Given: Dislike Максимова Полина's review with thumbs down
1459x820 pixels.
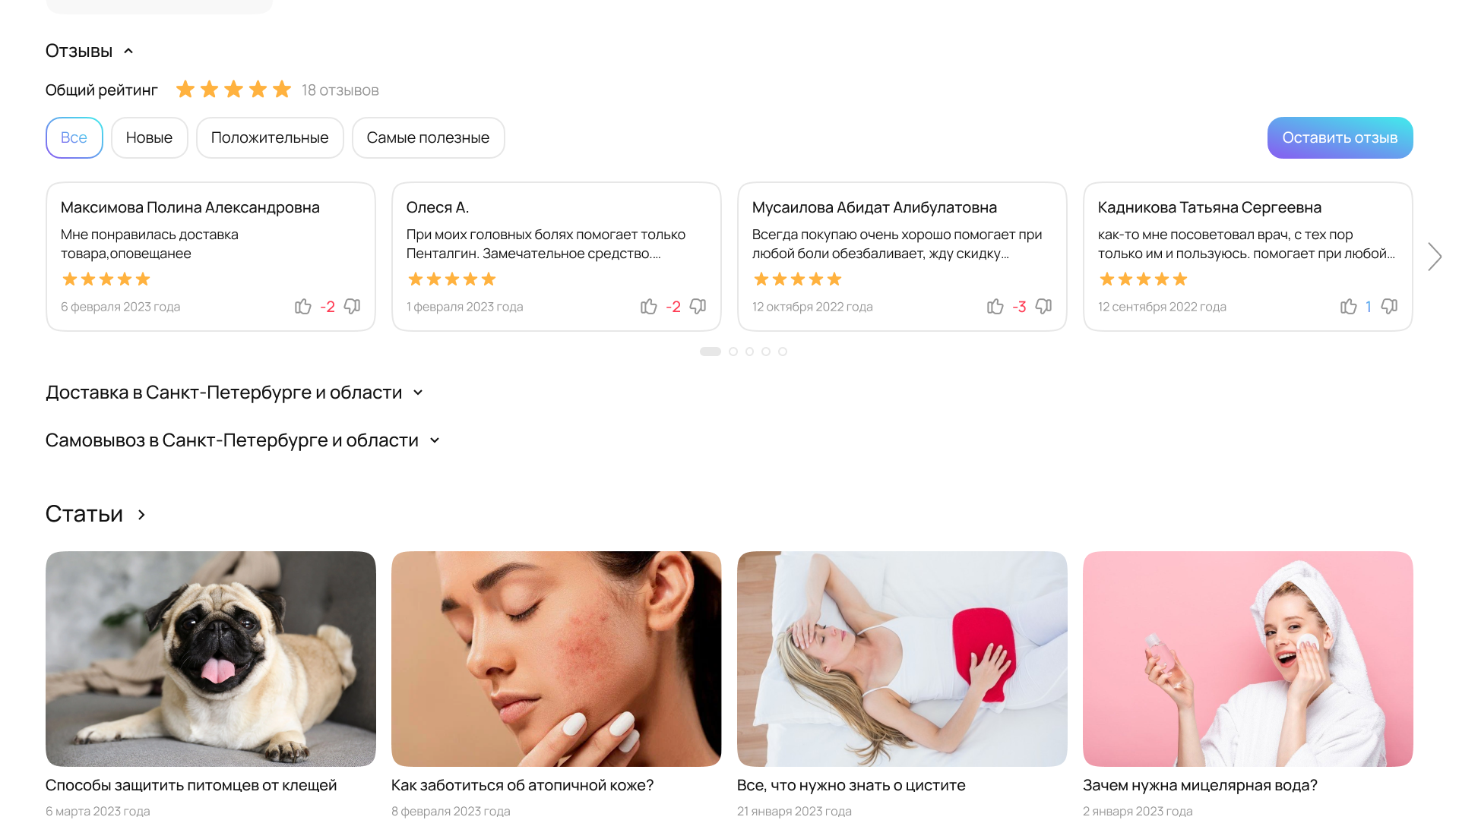Looking at the screenshot, I should [352, 307].
